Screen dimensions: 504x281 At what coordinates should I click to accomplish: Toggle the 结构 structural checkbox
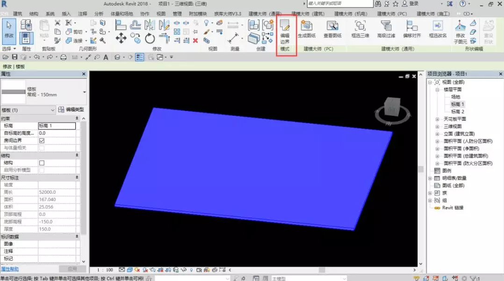tap(42, 162)
